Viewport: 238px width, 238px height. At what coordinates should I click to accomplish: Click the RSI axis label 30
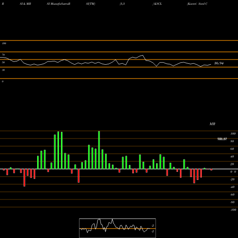click(3, 70)
